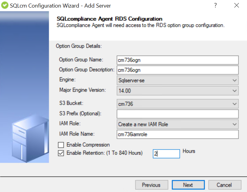Image resolution: width=247 pixels, height=192 pixels.
Task: Edit the IAM Role Name field
Action: pyautogui.click(x=177, y=134)
